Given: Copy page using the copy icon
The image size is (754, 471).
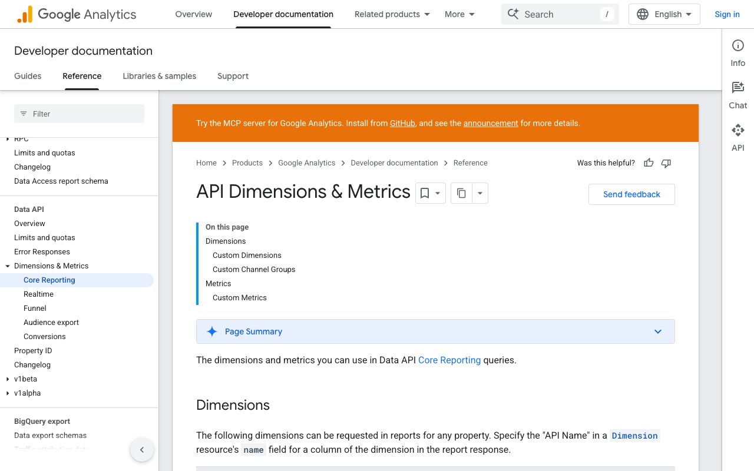Looking at the screenshot, I should [462, 193].
